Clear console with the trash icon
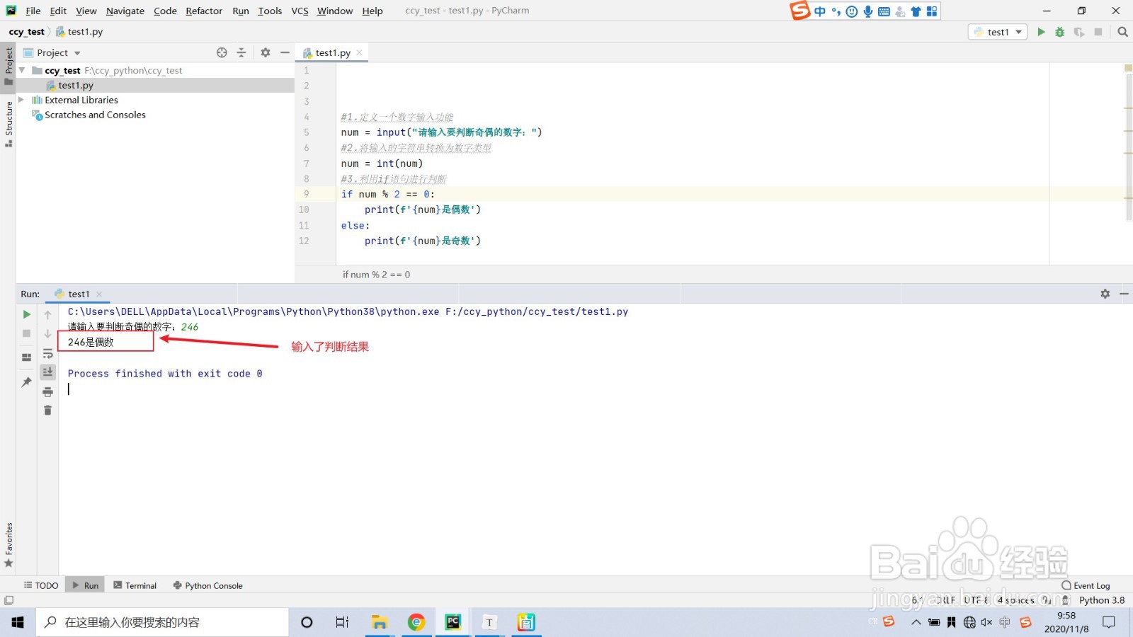This screenshot has width=1133, height=637. pos(47,411)
